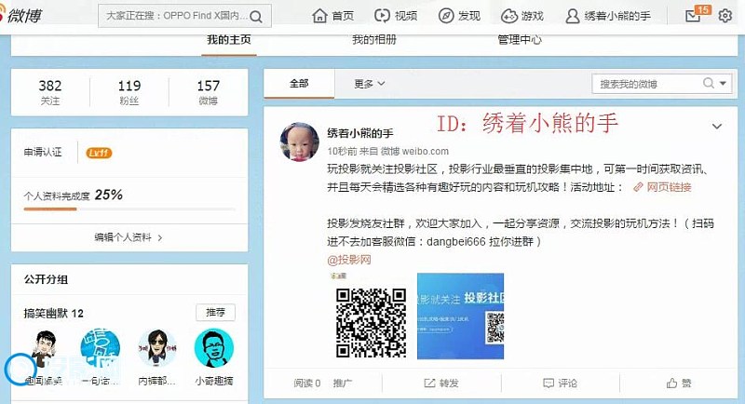Image resolution: width=745 pixels, height=404 pixels.
Task: Click the Lv.11 level badge
Action: point(99,153)
